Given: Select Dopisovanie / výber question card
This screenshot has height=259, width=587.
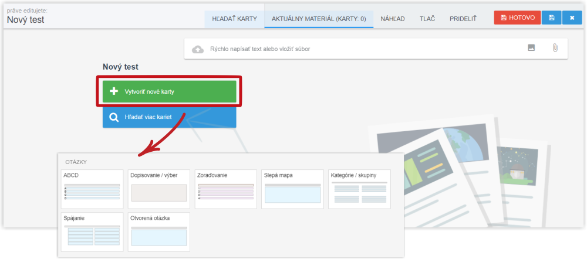Looking at the screenshot, I should pyautogui.click(x=159, y=189).
